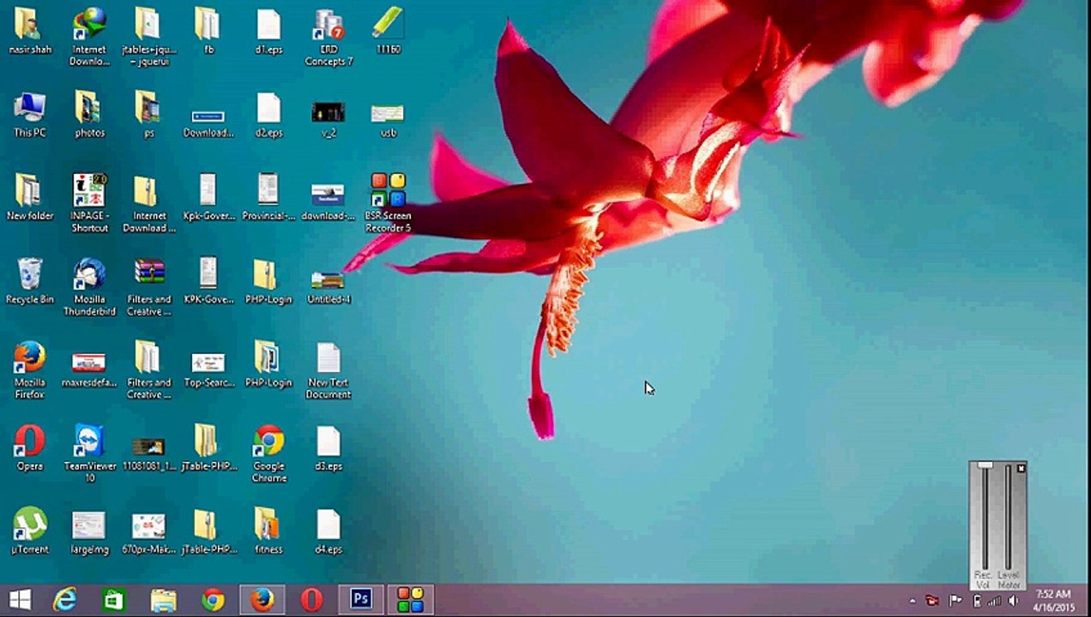Show hidden system tray icons arrow
This screenshot has width=1091, height=617.
pyautogui.click(x=912, y=601)
